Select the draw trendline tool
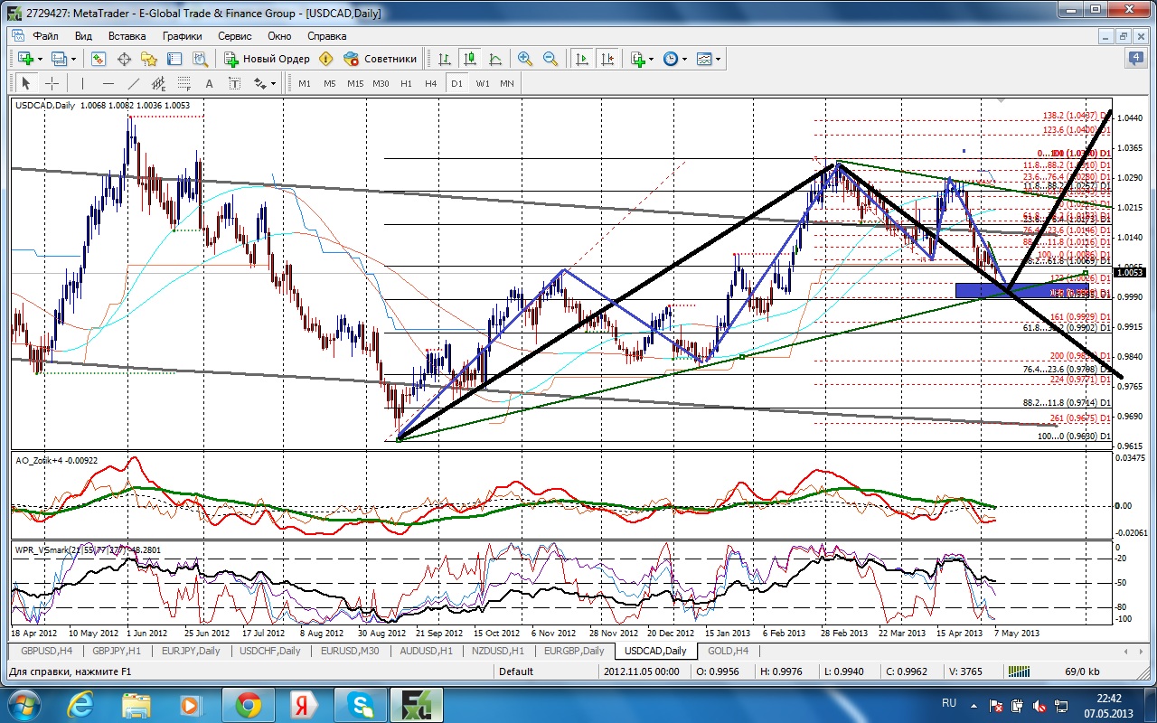 pyautogui.click(x=133, y=83)
